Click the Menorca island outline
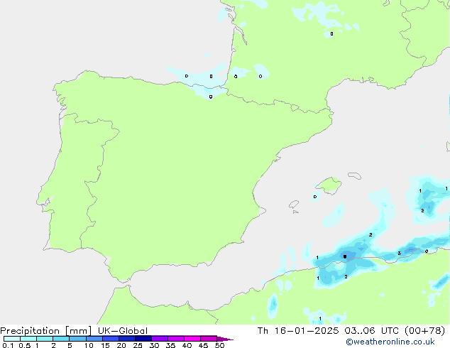 (354, 175)
